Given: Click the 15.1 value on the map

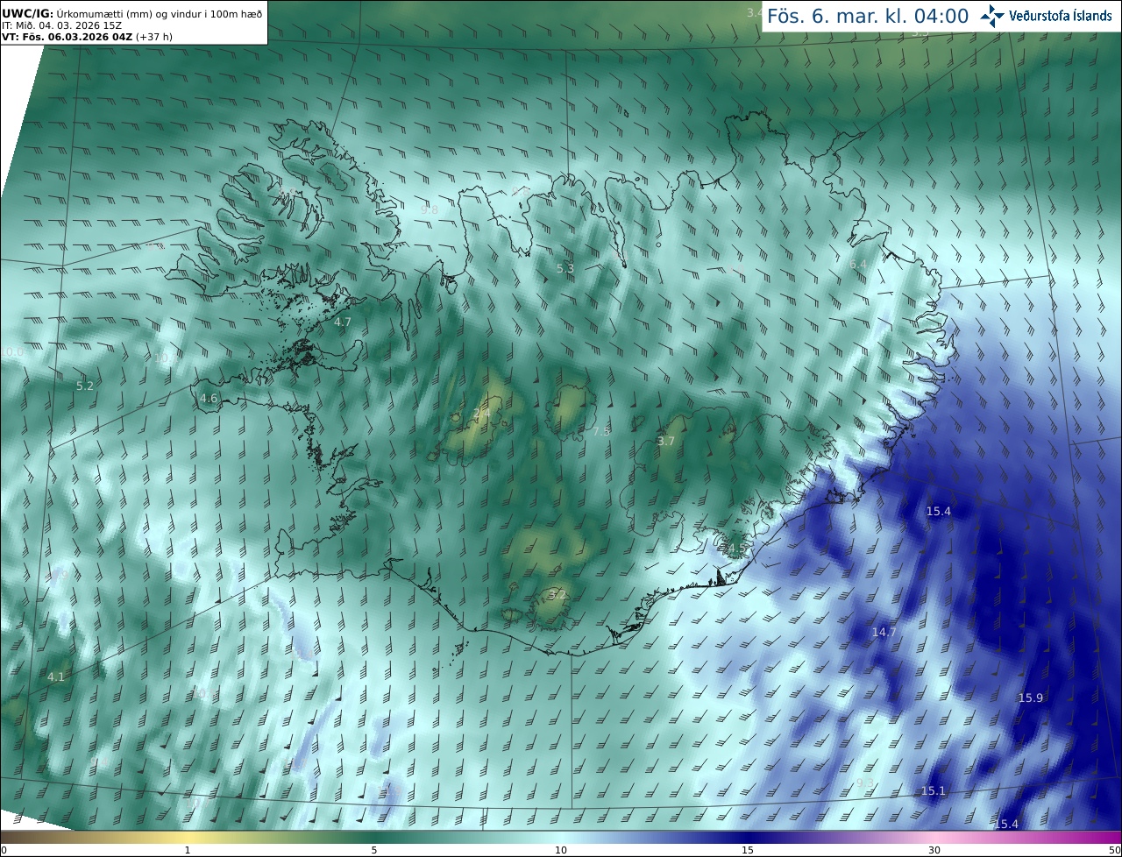Looking at the screenshot, I should pos(933,790).
